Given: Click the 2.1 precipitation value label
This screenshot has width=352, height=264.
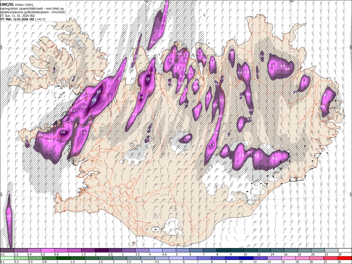Looking at the screenshot, I should click(x=150, y=73).
